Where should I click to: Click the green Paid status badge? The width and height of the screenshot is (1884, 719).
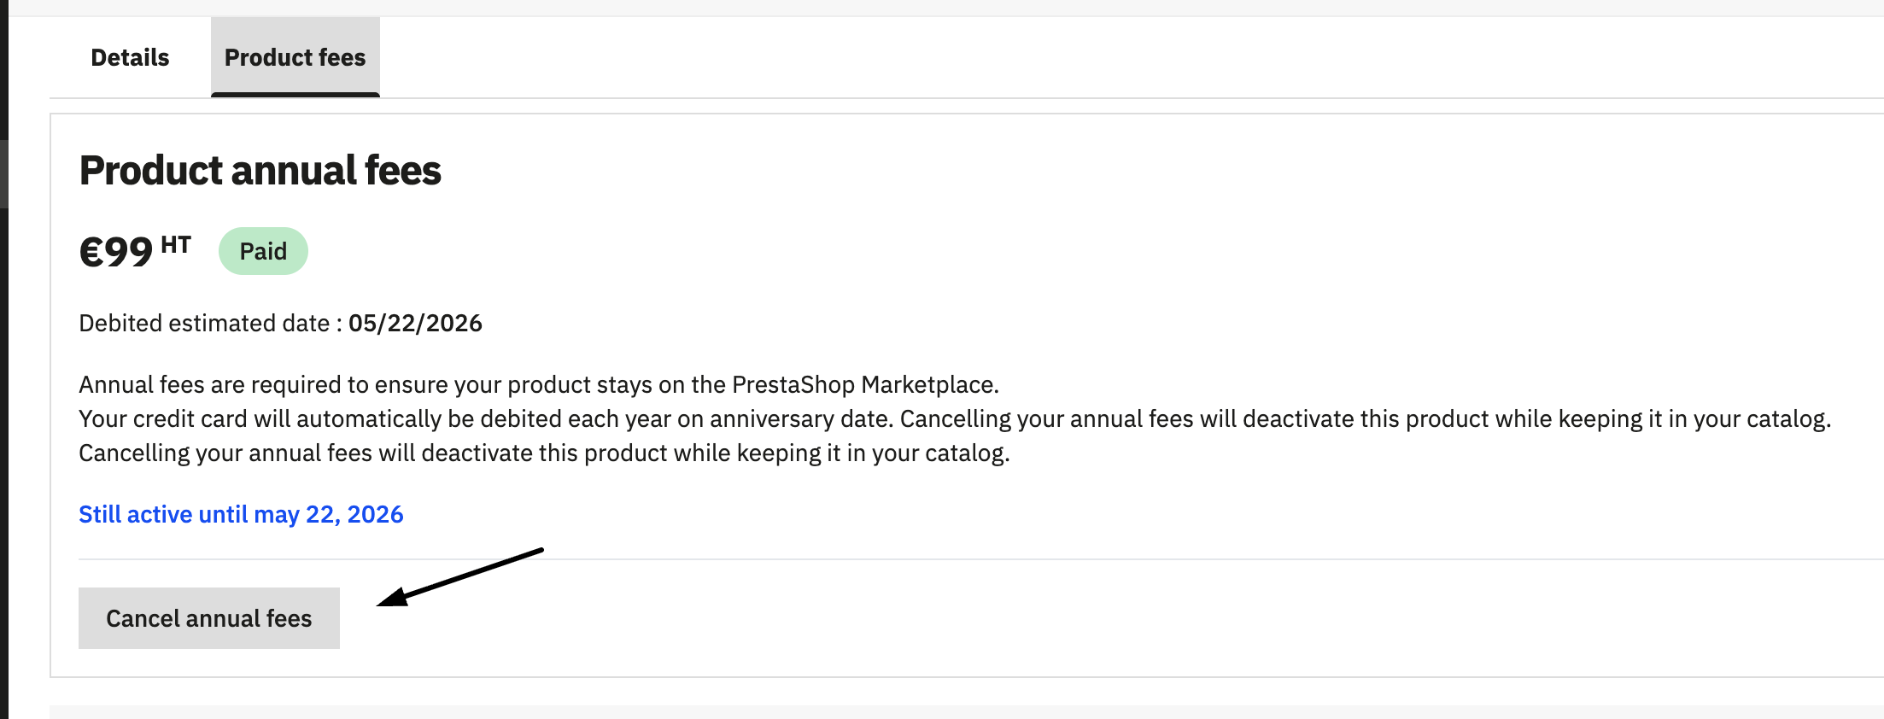(263, 251)
